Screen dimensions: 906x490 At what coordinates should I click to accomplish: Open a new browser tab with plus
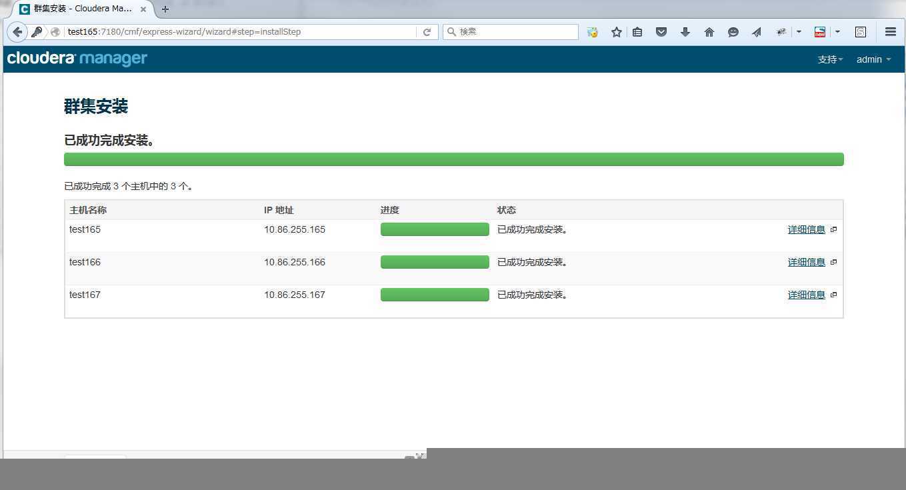(165, 9)
